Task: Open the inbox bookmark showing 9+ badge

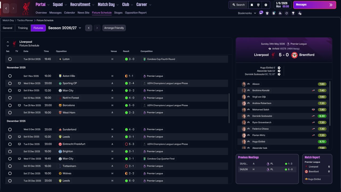Action: point(261,13)
